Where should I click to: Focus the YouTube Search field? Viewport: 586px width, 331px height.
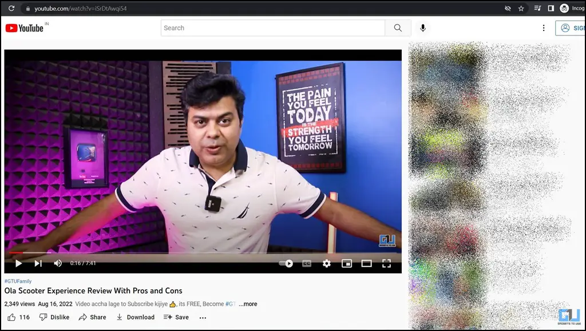click(x=273, y=28)
